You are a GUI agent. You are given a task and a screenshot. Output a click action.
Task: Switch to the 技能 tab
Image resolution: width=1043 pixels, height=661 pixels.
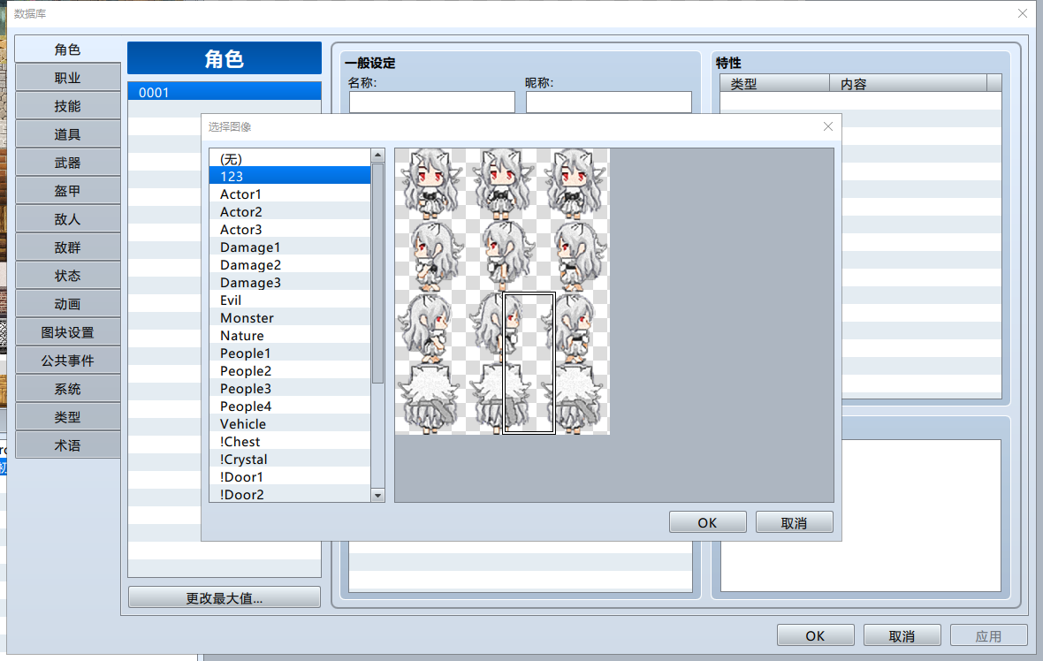point(67,106)
